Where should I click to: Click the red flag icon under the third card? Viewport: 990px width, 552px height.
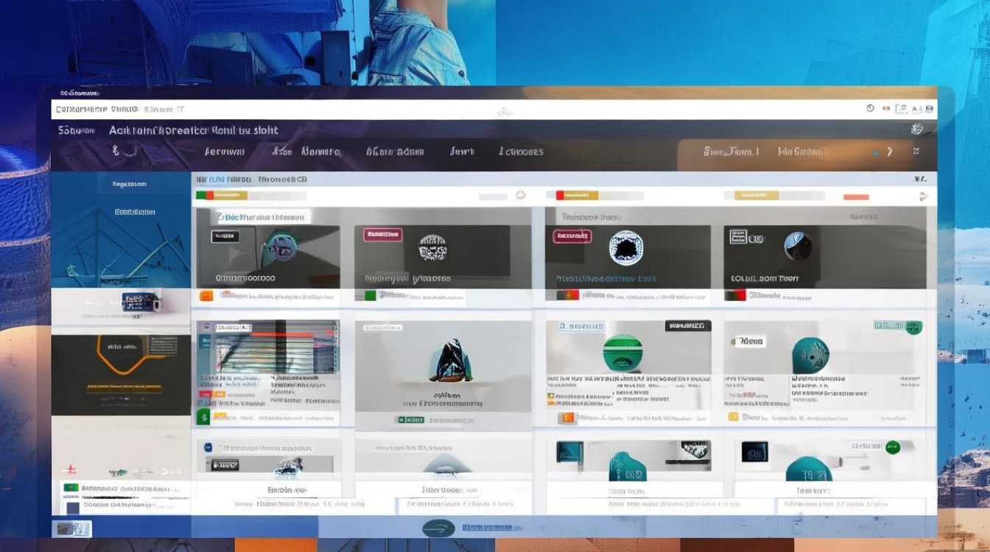(x=567, y=295)
